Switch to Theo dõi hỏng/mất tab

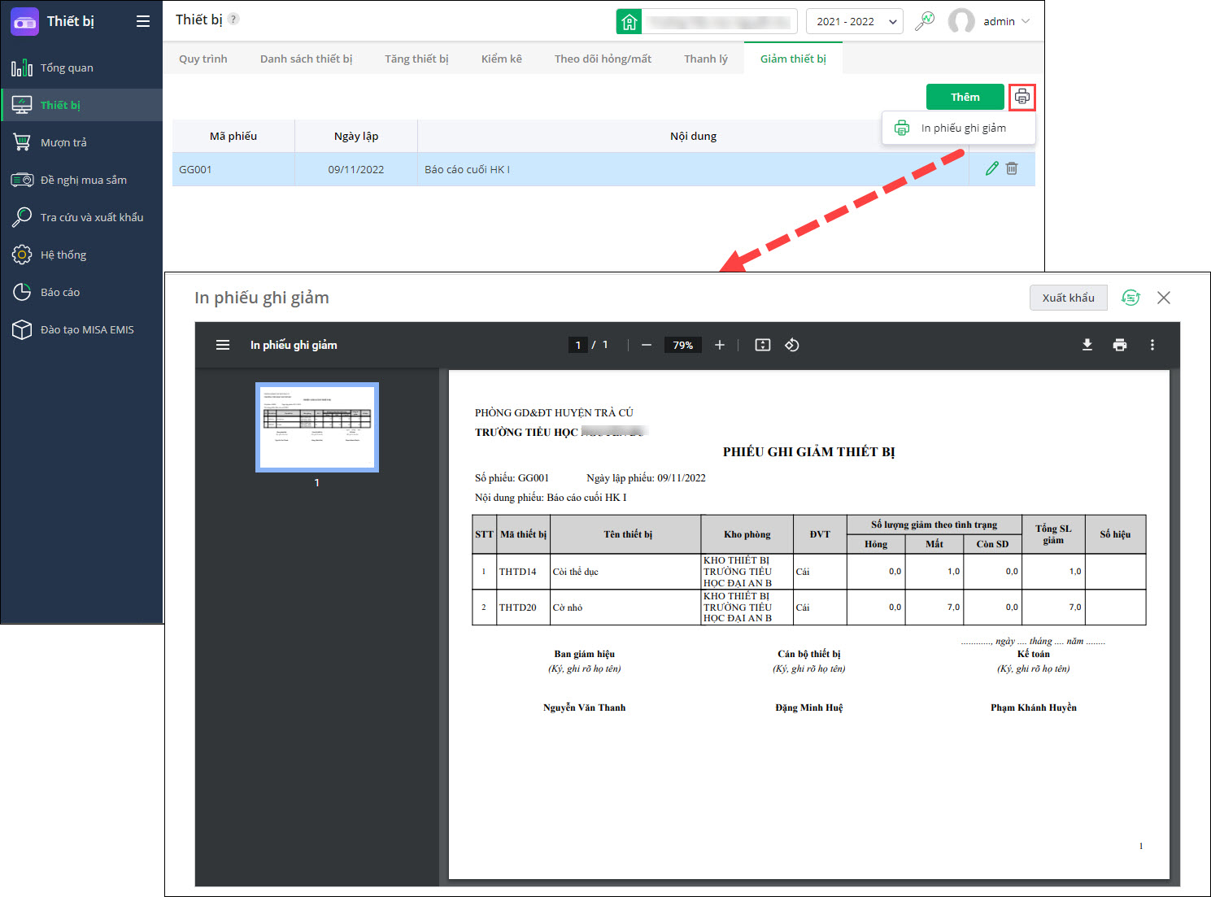603,59
